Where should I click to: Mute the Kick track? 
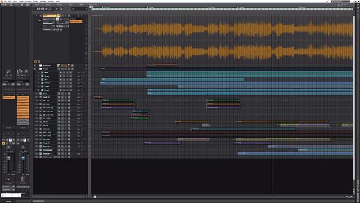tap(61, 73)
